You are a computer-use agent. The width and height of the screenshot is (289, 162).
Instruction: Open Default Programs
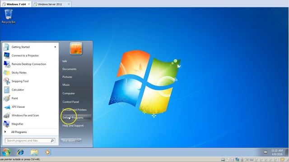pyautogui.click(x=76, y=118)
